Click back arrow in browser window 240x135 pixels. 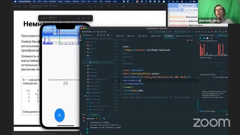170,10
